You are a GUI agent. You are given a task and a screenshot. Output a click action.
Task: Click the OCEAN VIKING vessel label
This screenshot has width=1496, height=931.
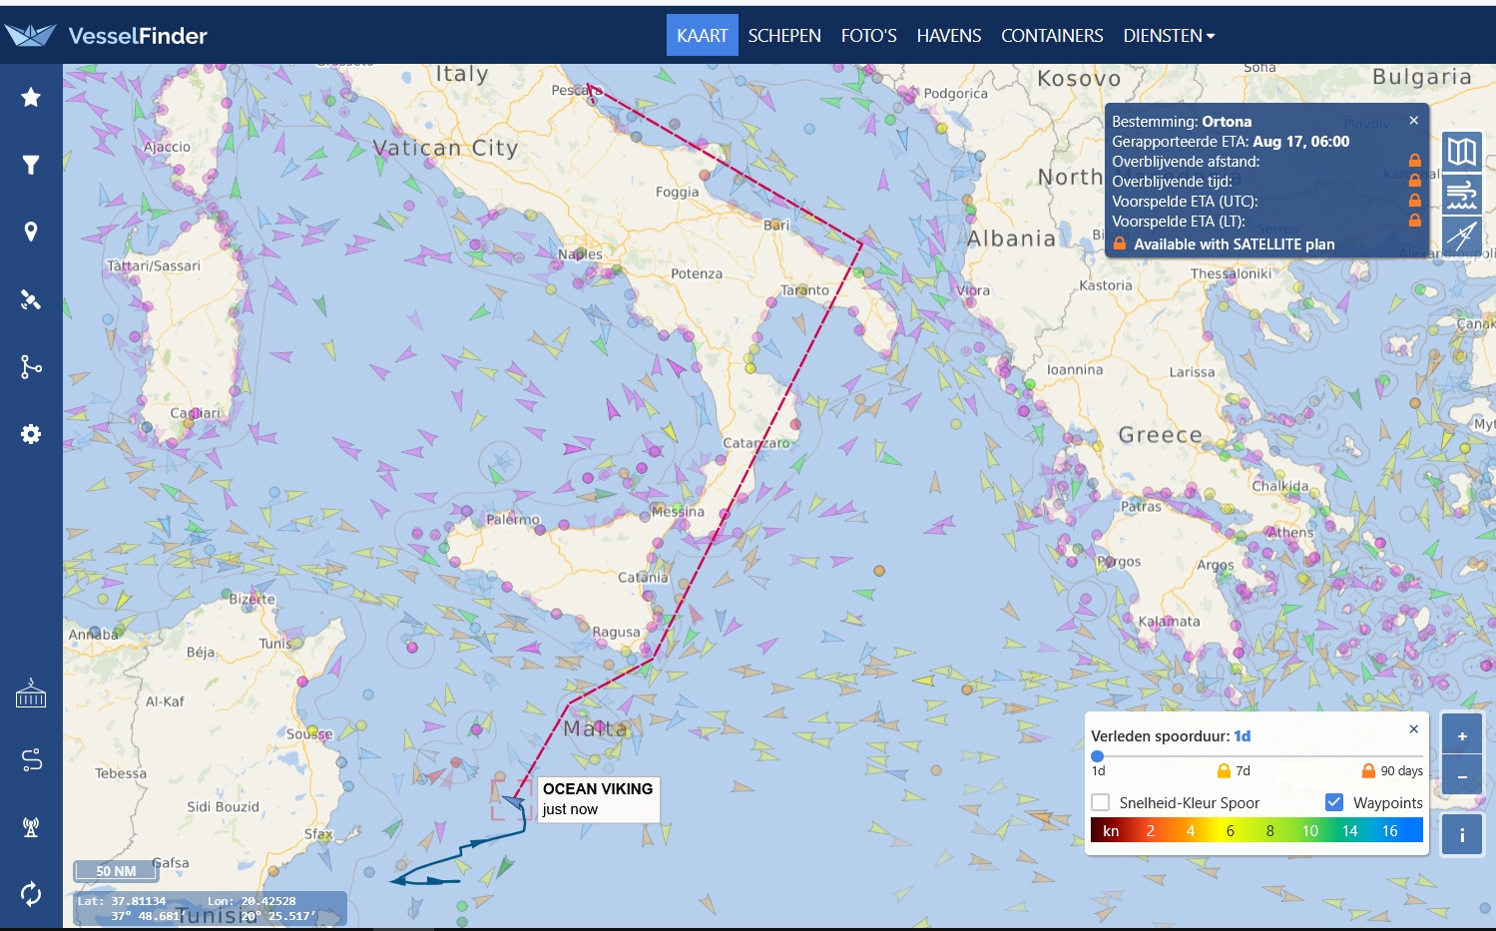(x=598, y=798)
